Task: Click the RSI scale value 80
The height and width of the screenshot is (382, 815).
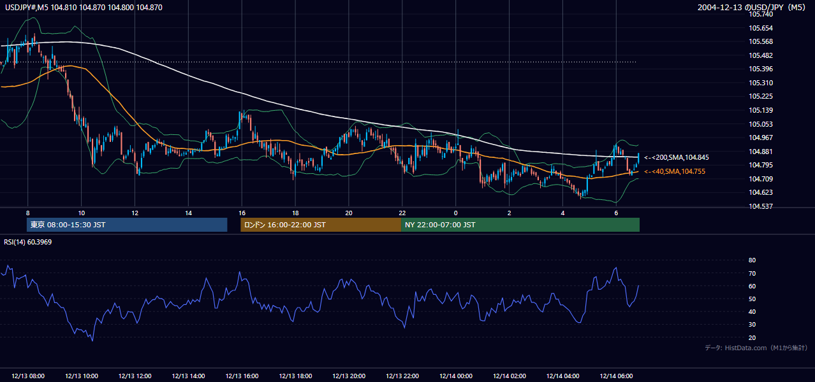Action: tap(752, 260)
